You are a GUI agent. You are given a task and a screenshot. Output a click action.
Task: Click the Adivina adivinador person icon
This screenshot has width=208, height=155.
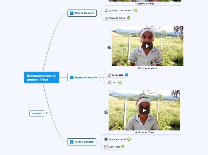107,10
